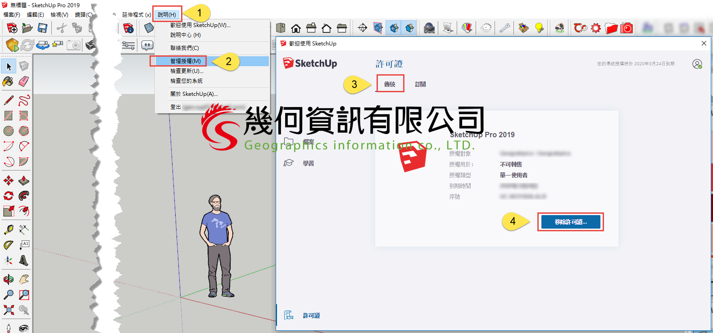
Task: Select the Move tool with red arrows
Action: 9,181
